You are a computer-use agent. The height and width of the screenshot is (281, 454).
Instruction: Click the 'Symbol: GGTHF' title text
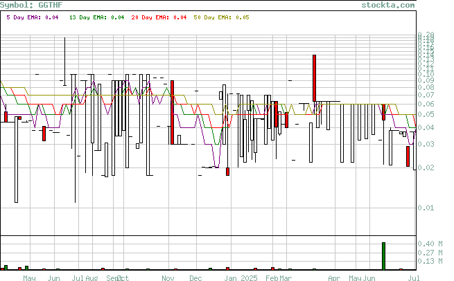click(x=31, y=5)
